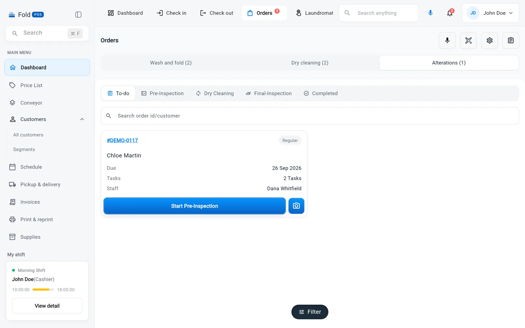The height and width of the screenshot is (328, 525).
Task: Open the notifications bell
Action: (450, 13)
